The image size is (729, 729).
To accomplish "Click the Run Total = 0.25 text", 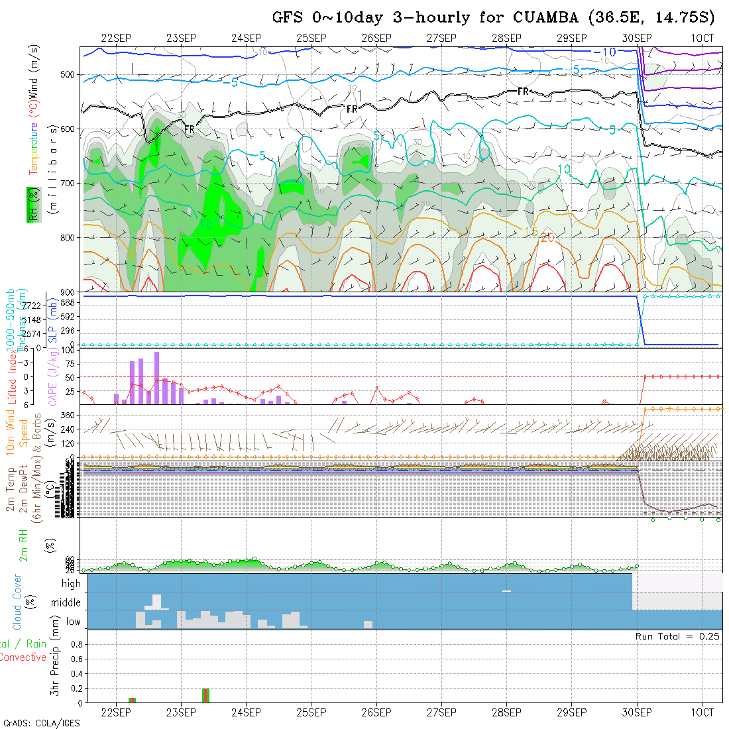I will point(678,636).
